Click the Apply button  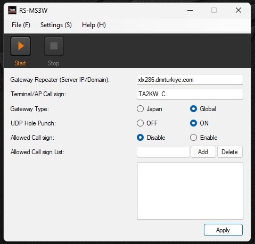(x=223, y=230)
